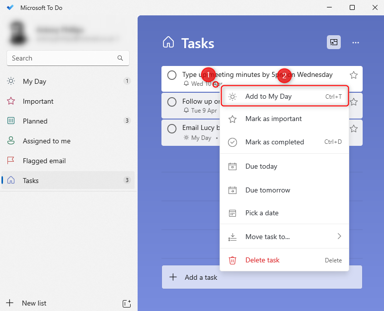Click the Tasks home icon in header
384x311 pixels.
[168, 43]
